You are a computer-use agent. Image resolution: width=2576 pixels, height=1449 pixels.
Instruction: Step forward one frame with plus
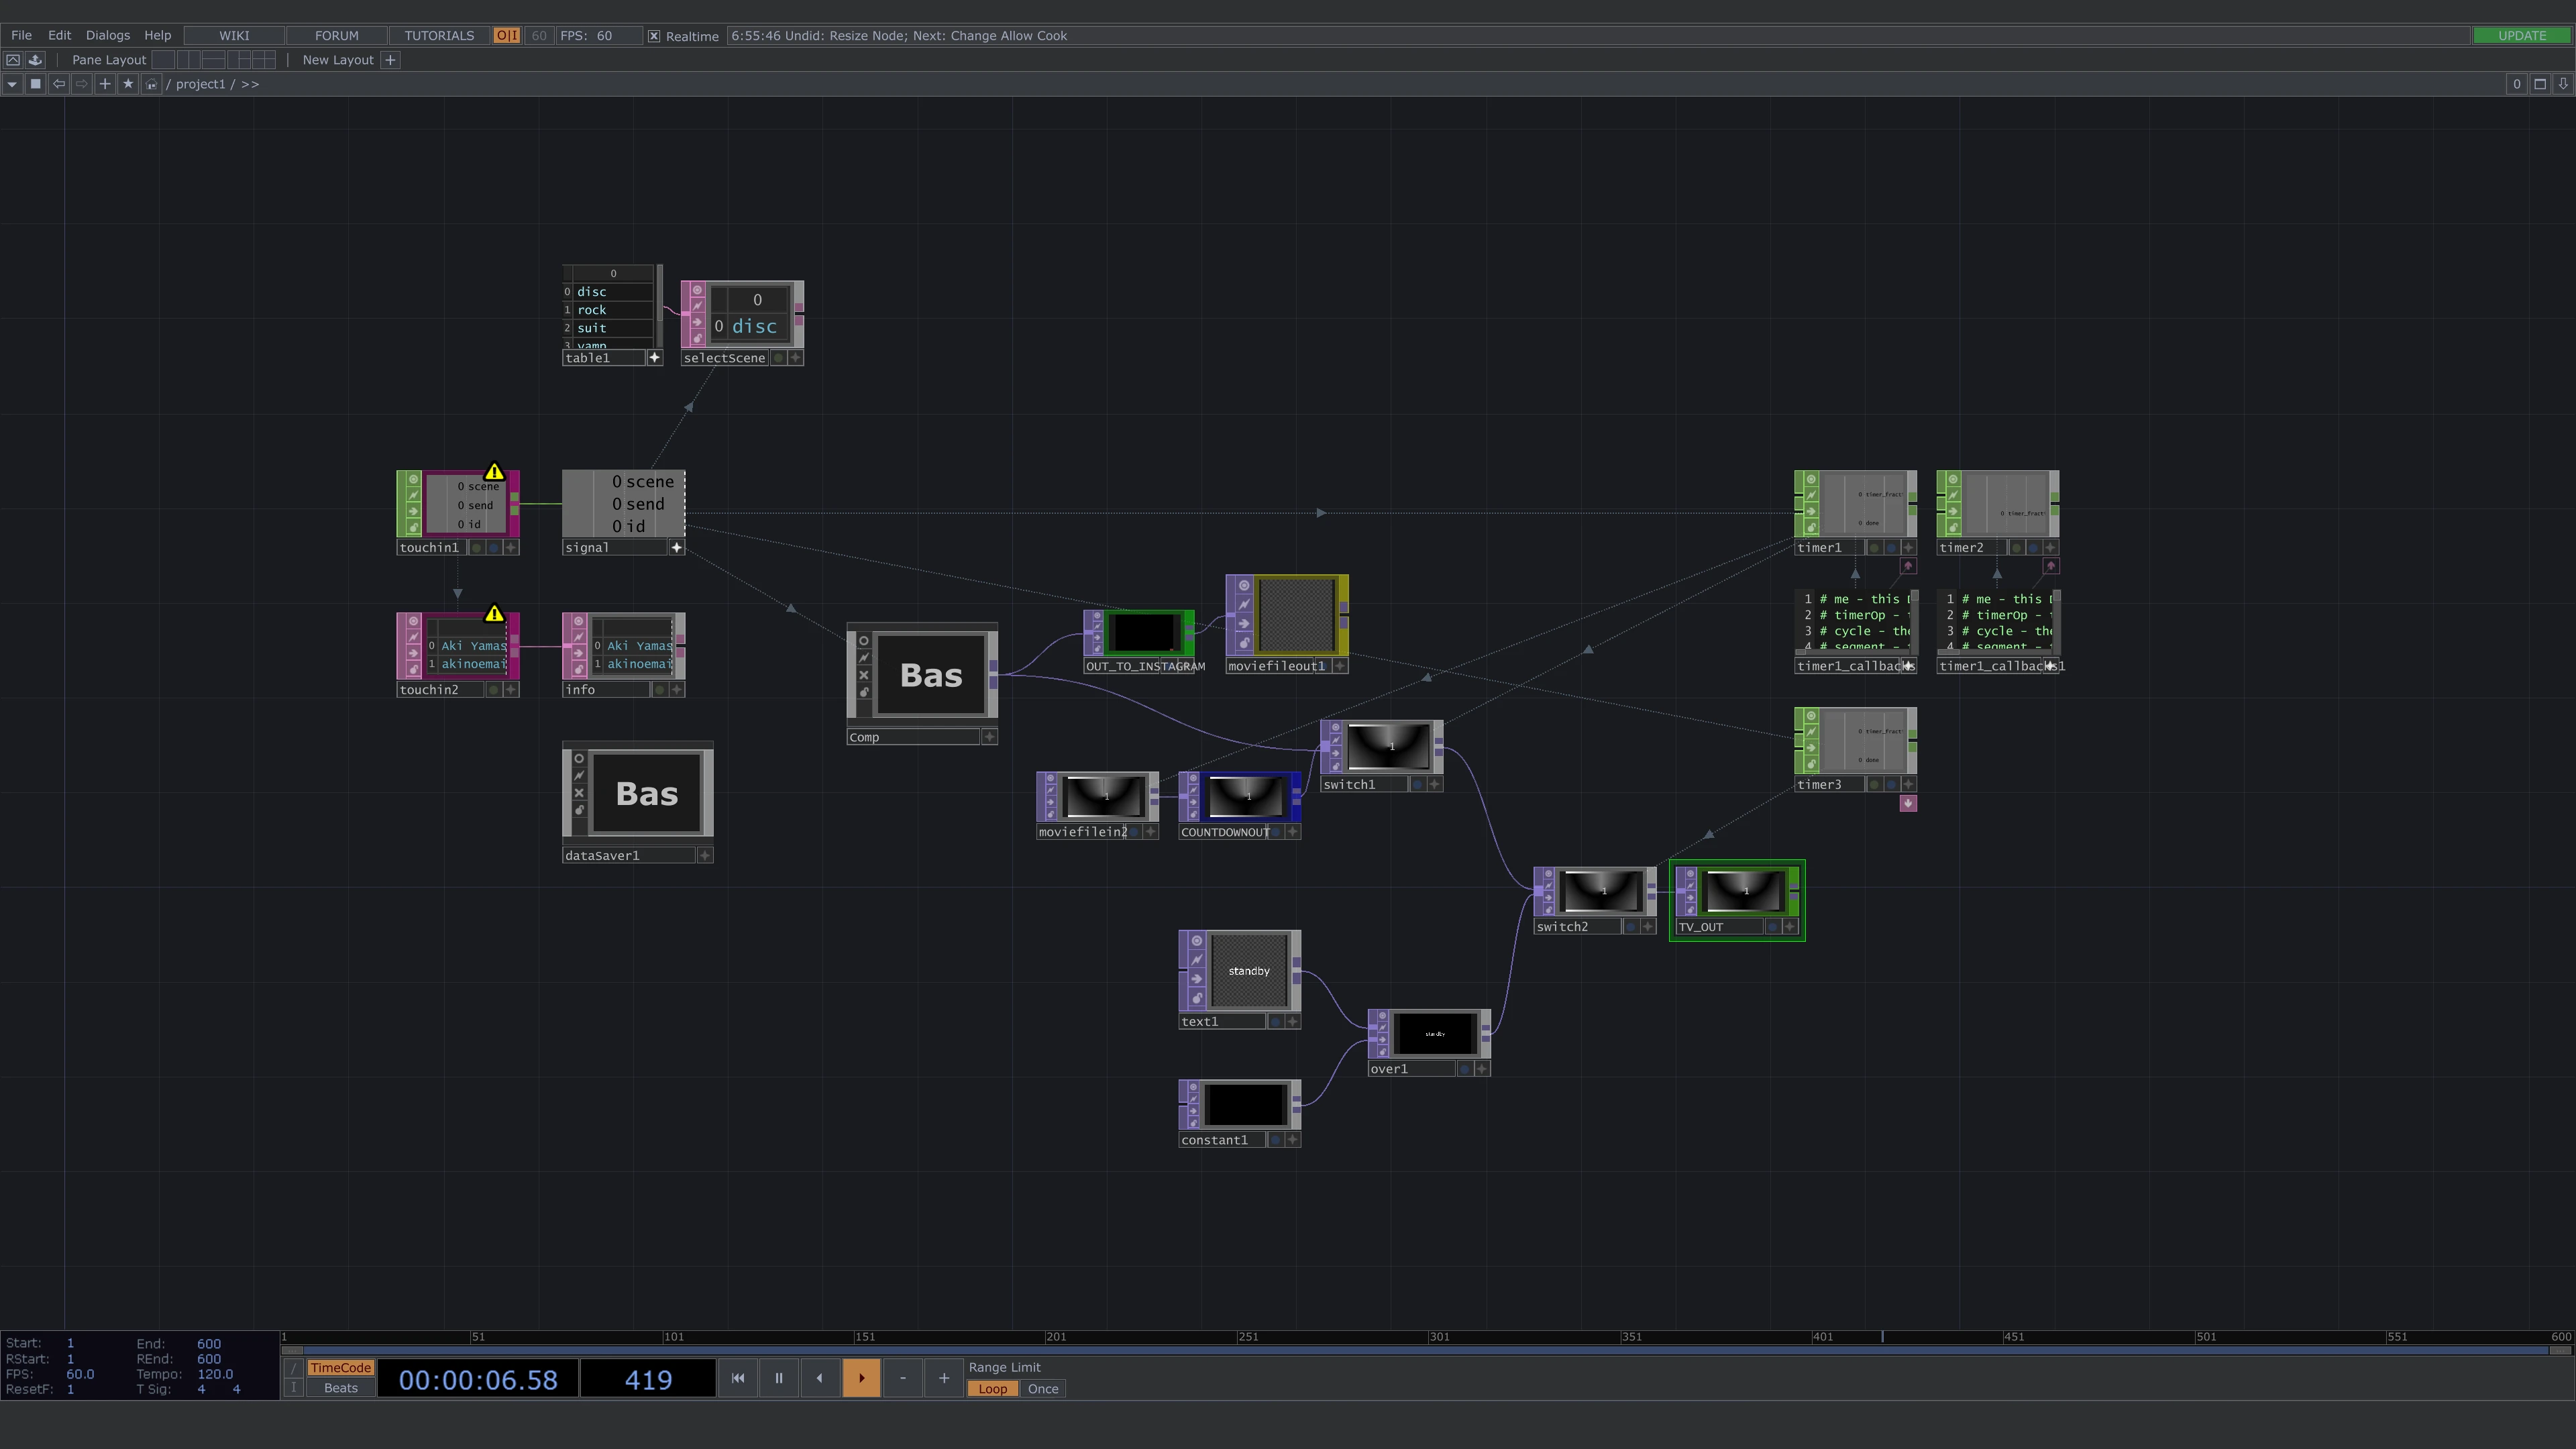coord(943,1378)
